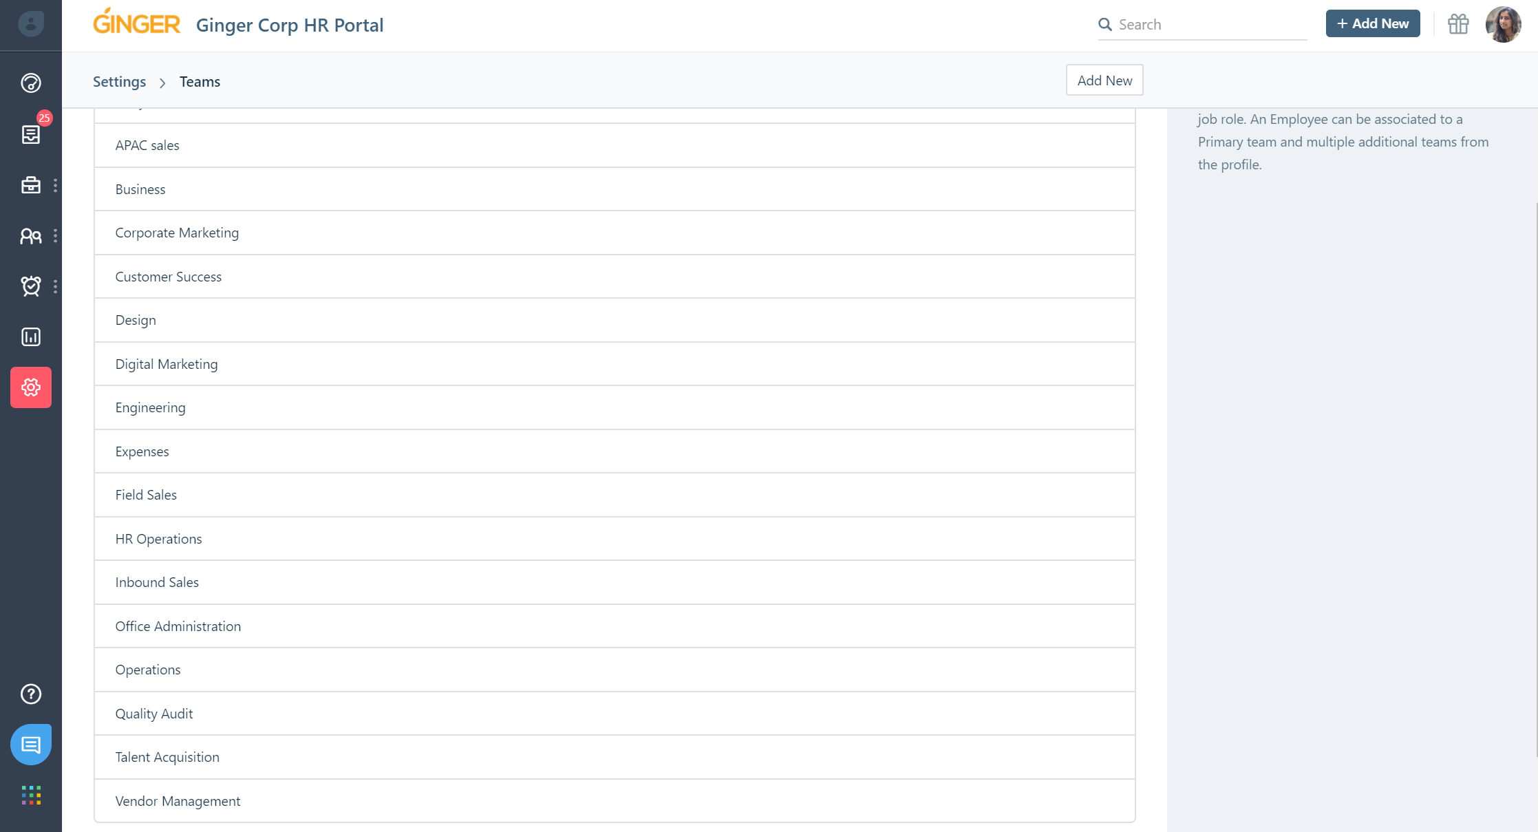Open the Field Sales team row

pos(615,495)
